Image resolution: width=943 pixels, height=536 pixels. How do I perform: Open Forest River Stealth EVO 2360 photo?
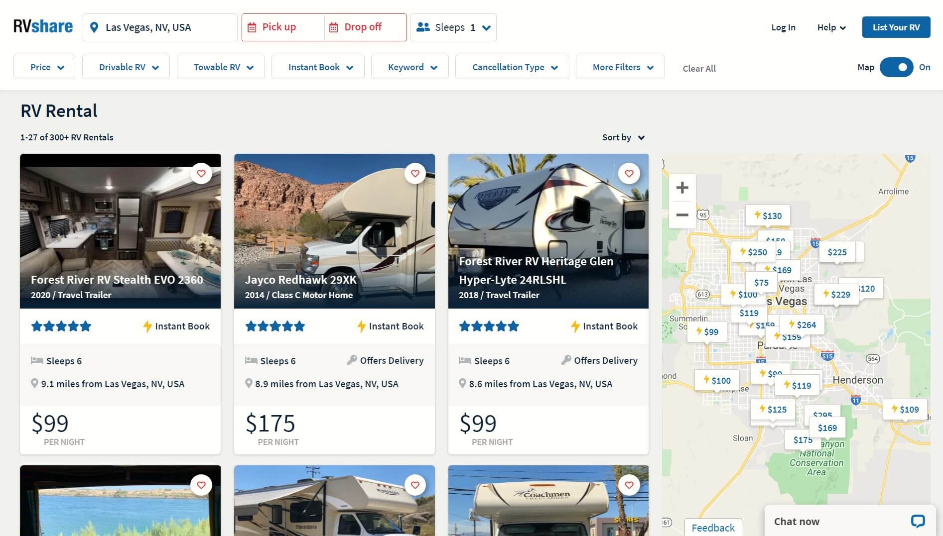pos(120,231)
